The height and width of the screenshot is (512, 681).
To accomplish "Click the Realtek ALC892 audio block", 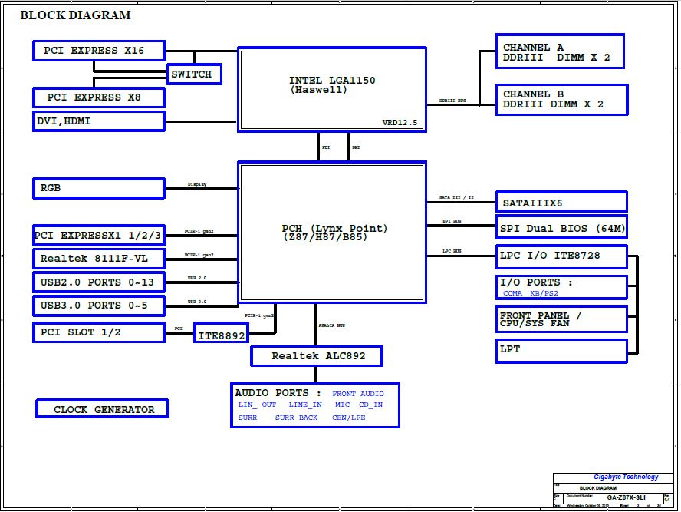I will click(316, 356).
